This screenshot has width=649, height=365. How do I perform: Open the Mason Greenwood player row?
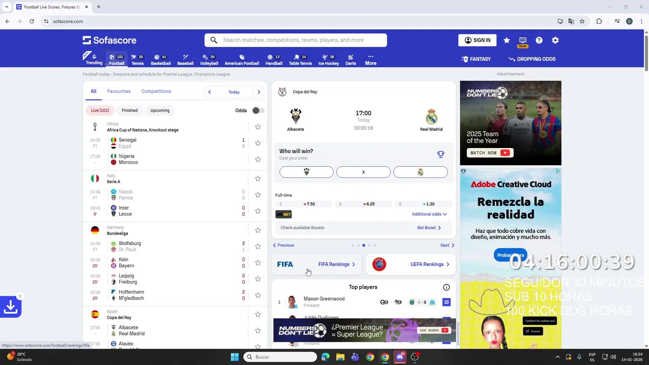(364, 302)
